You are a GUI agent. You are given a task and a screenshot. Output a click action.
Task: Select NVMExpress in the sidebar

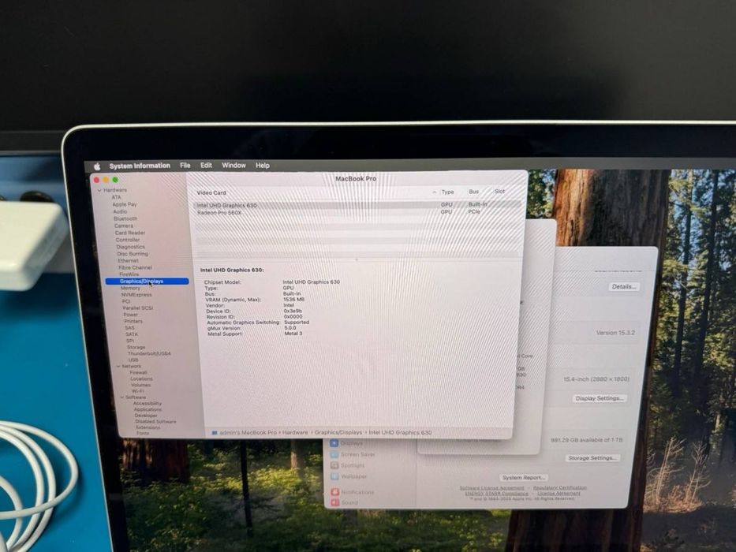point(136,295)
